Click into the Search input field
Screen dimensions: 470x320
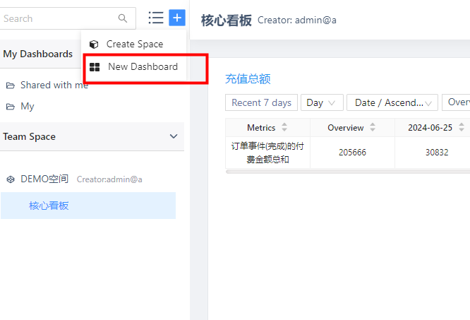click(x=56, y=18)
